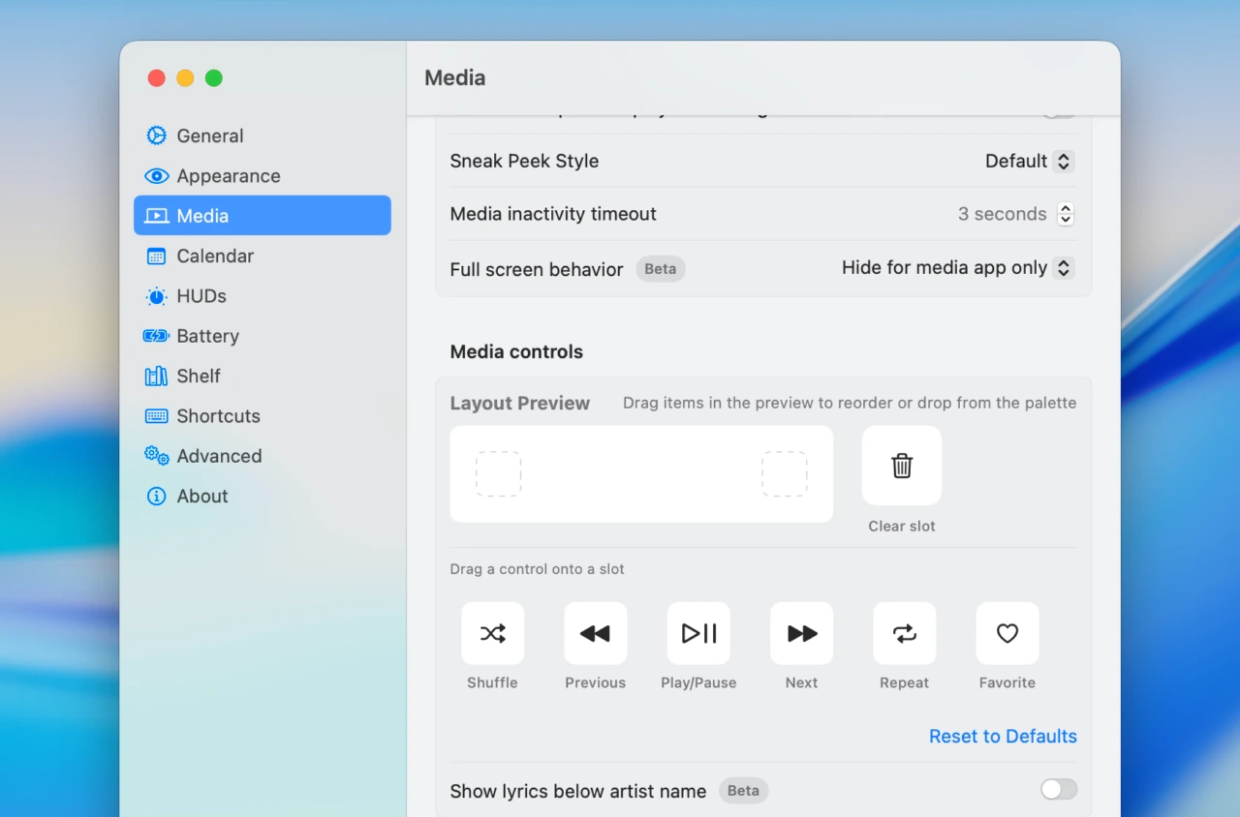Open the Full screen behavior dropdown
The width and height of the screenshot is (1240, 817).
(x=1063, y=268)
